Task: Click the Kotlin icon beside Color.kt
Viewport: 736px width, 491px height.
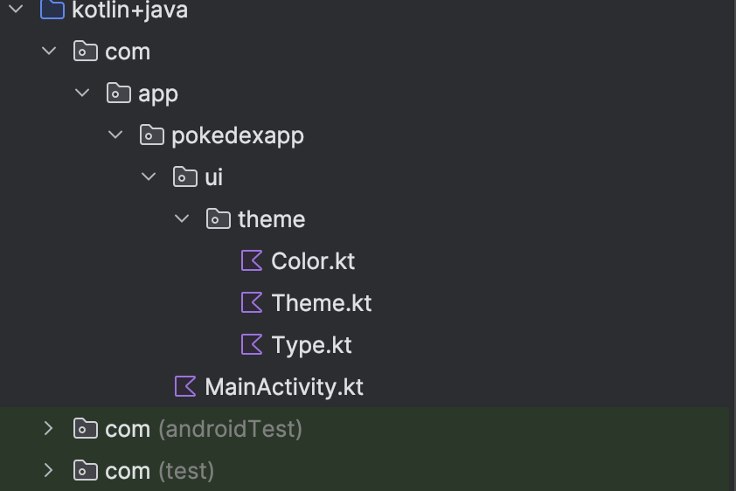Action: 252,260
